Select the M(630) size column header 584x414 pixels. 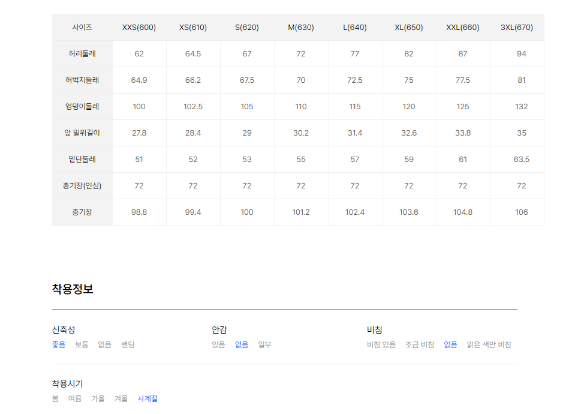pos(301,27)
